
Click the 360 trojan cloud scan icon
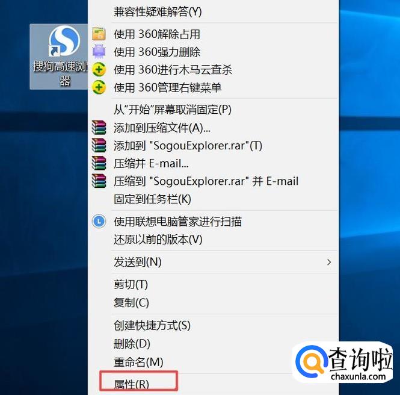click(99, 69)
